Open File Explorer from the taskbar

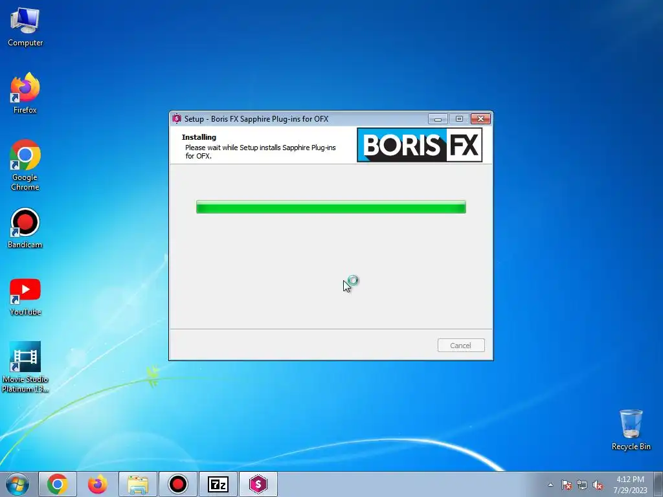(138, 484)
